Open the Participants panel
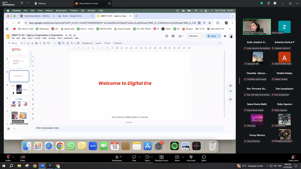Image resolution: width=301 pixels, height=169 pixels. click(117, 158)
